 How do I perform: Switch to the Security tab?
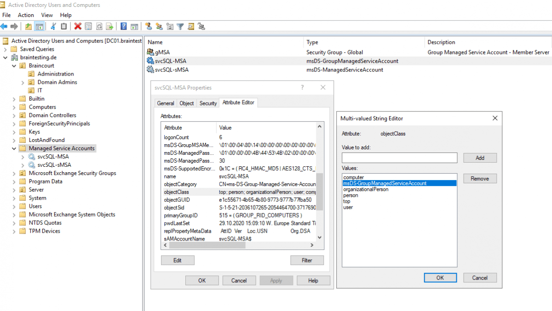pos(208,103)
